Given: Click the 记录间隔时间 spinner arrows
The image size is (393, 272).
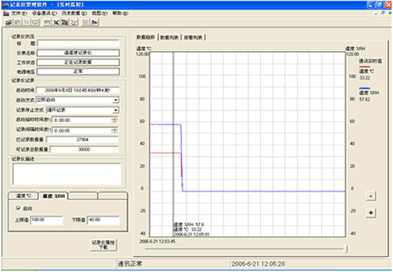Looking at the screenshot, I should click(x=115, y=130).
